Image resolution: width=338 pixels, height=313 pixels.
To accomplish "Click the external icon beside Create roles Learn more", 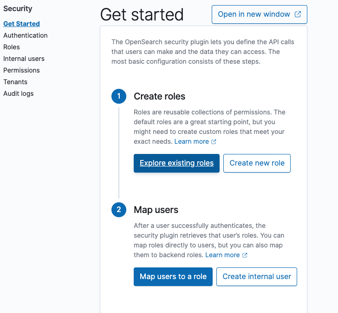I will click(214, 142).
